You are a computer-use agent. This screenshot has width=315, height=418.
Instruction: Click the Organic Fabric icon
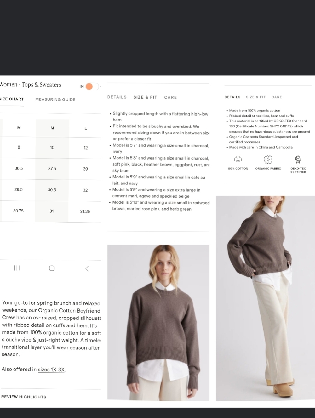268,159
